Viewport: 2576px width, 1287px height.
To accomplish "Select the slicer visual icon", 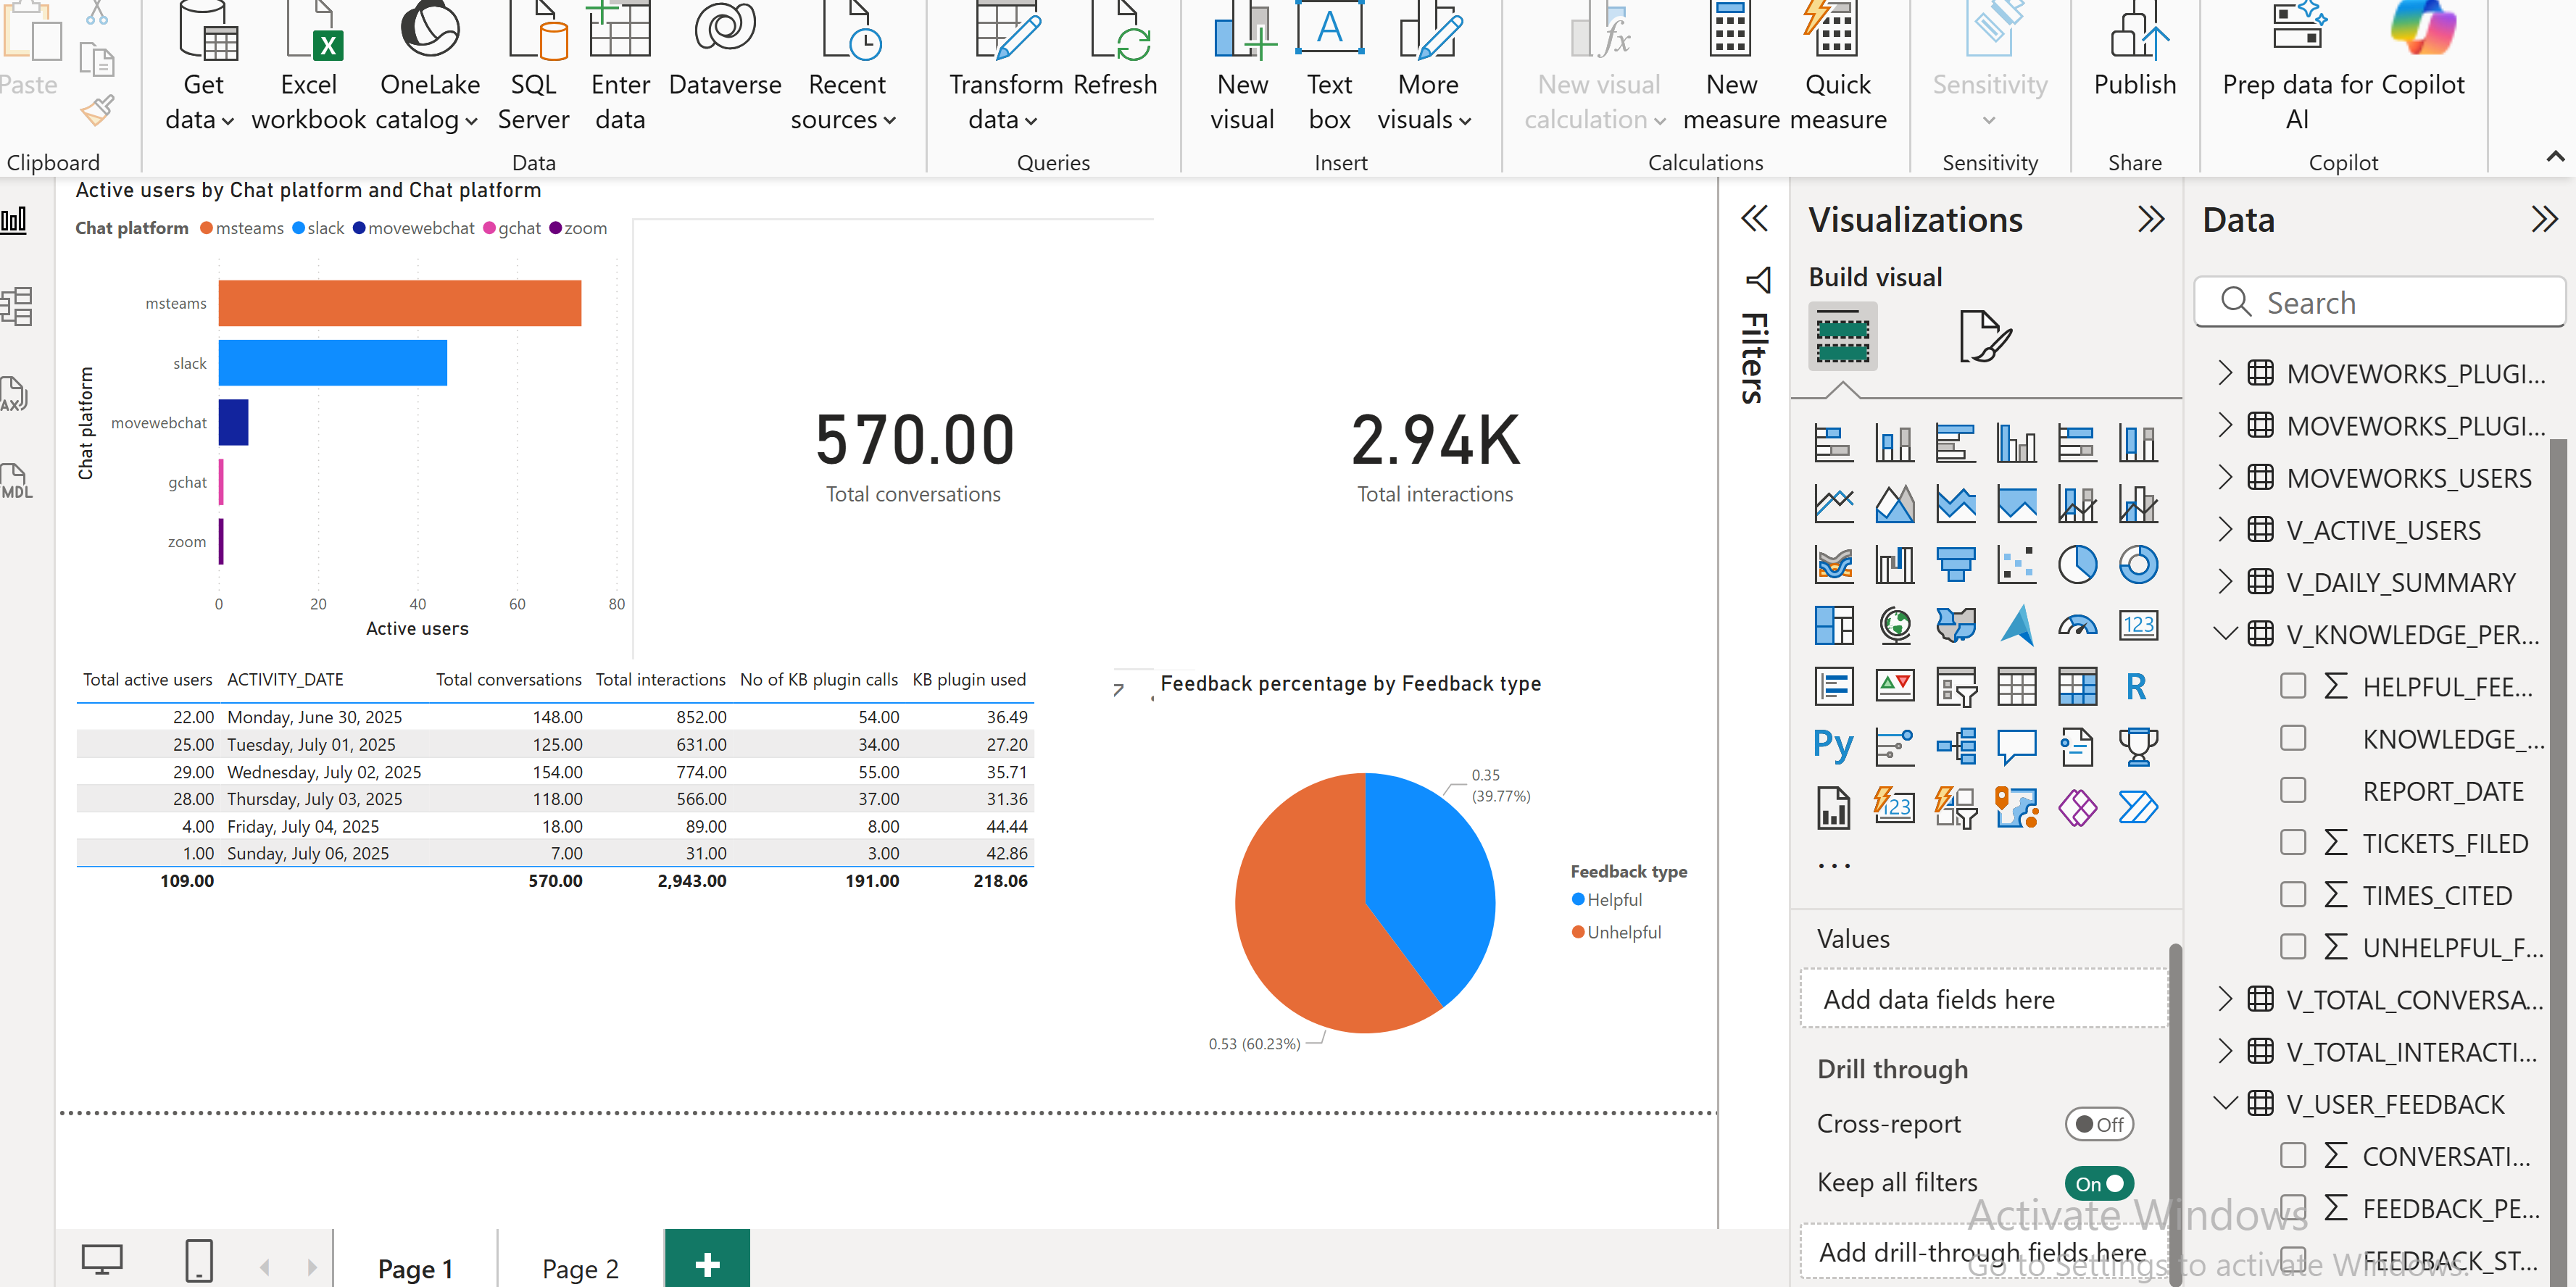I will (x=1955, y=687).
